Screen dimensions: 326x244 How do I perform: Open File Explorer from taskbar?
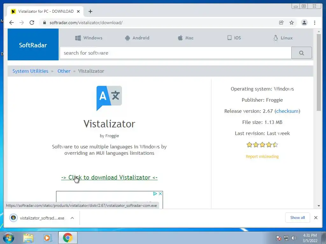click(28, 238)
